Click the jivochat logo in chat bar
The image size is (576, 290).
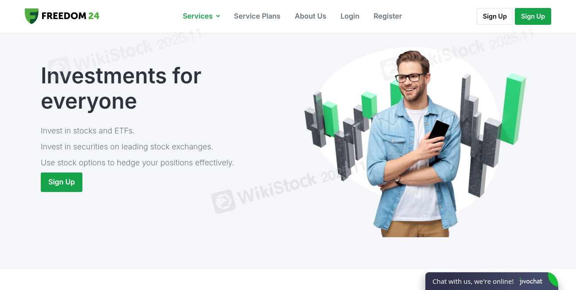tap(531, 281)
